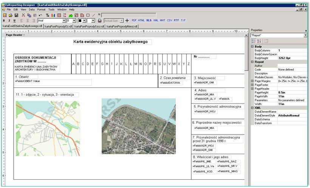Click the black foreground color swatch
The width and height of the screenshot is (310, 188).
tap(80, 20)
